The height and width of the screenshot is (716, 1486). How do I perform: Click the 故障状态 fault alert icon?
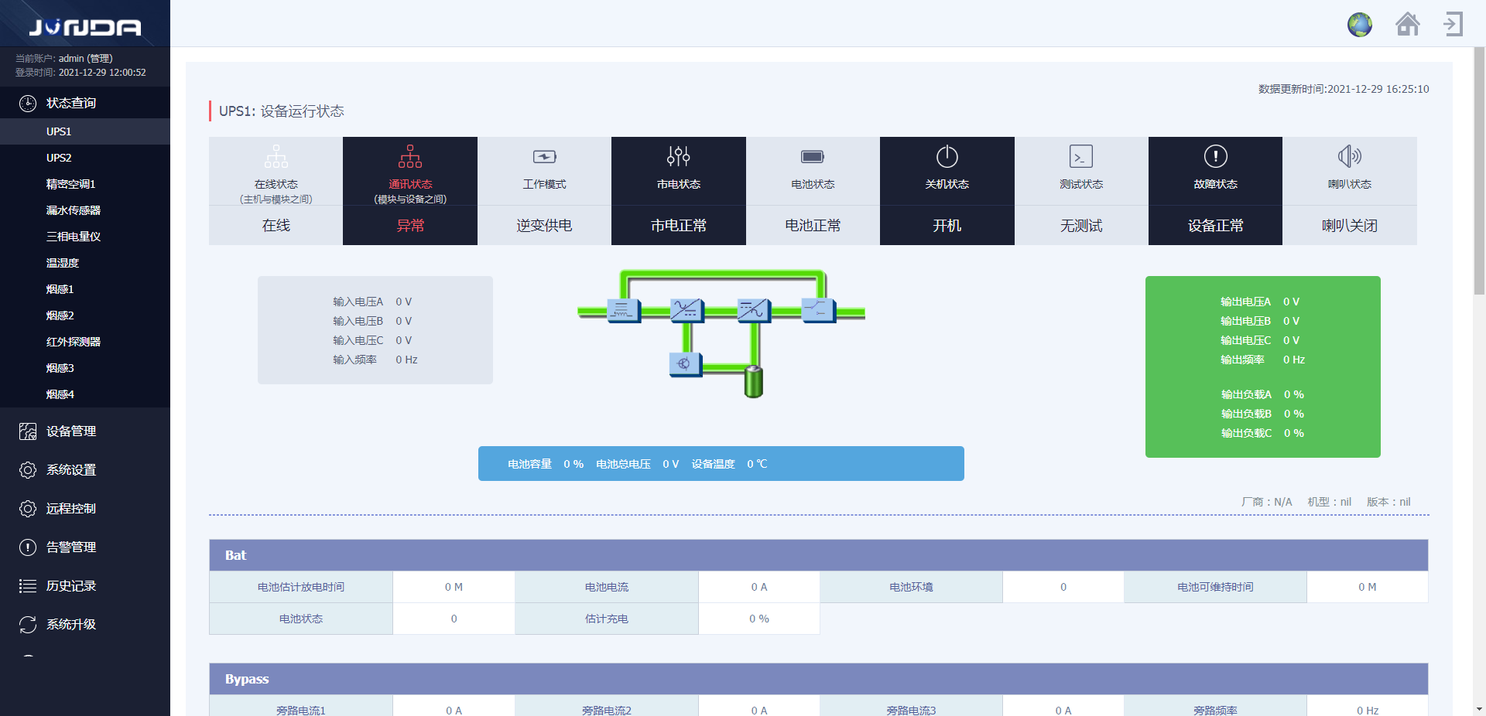[x=1214, y=157]
